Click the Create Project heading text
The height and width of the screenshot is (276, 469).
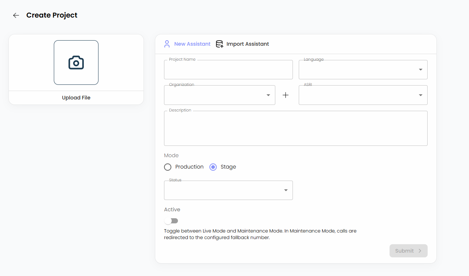pyautogui.click(x=52, y=15)
